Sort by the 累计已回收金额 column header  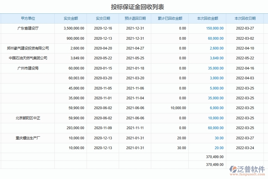click(170, 18)
